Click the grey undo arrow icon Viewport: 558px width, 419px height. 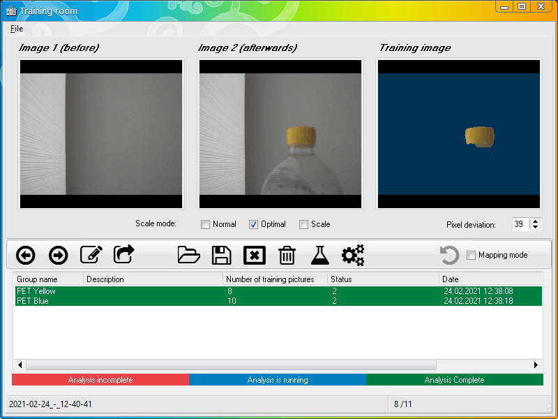coord(449,256)
